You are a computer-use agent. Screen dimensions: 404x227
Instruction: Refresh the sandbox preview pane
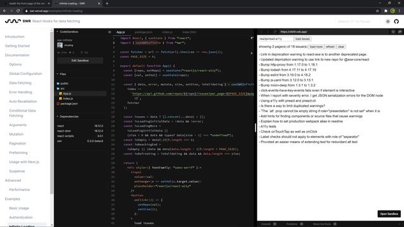click(275, 32)
